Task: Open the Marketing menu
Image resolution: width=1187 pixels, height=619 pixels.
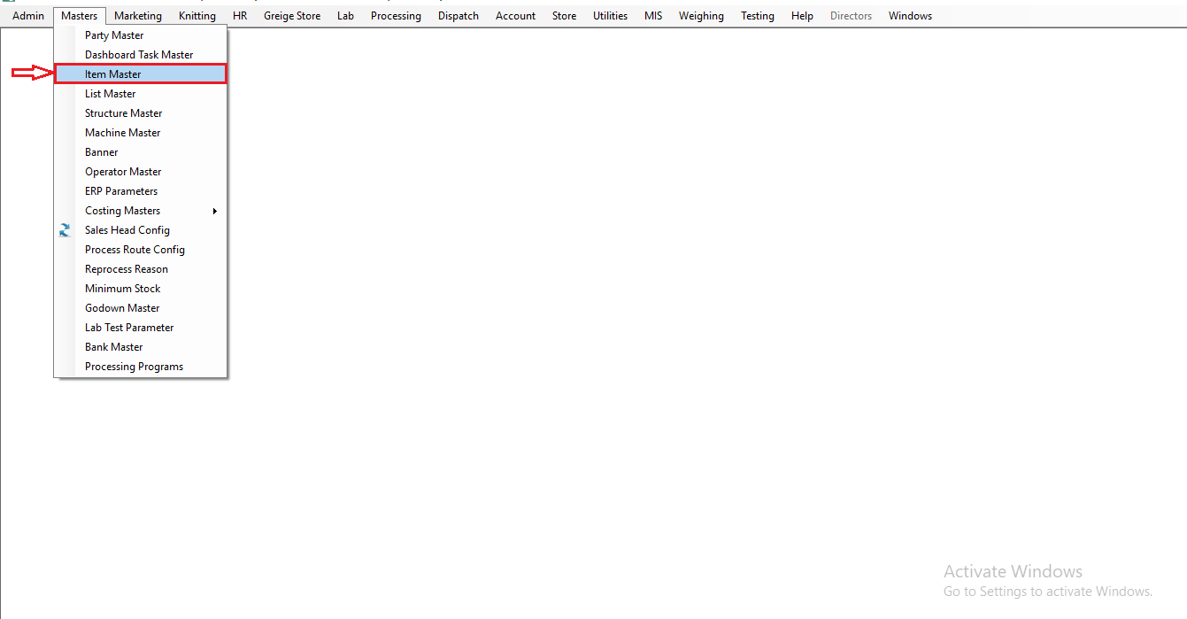Action: (x=138, y=16)
